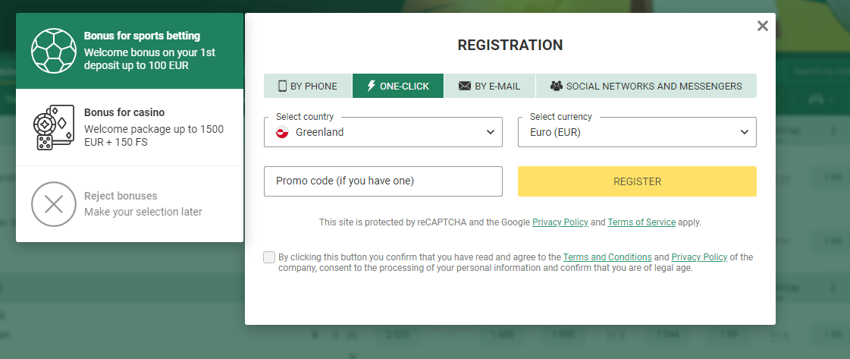Open the company Terms and Conditions link
The height and width of the screenshot is (359, 850).
click(x=607, y=257)
